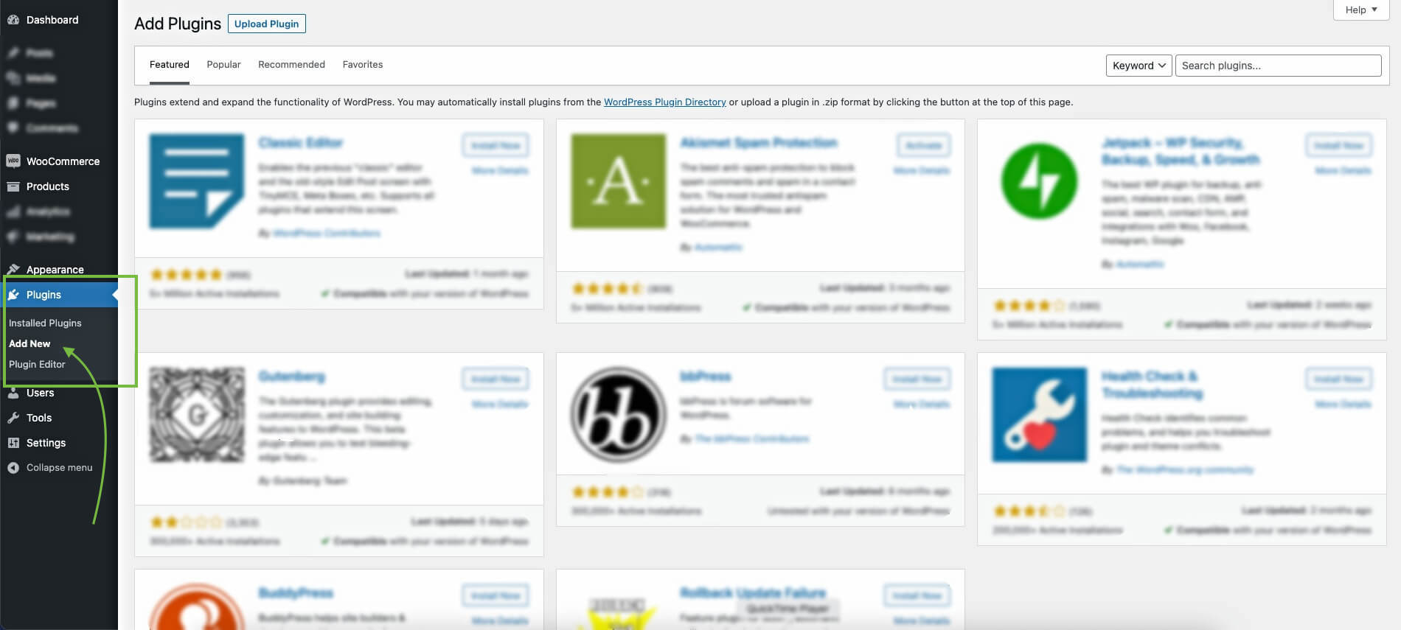Image resolution: width=1401 pixels, height=630 pixels.
Task: Click the bbPress logo icon
Action: point(619,415)
